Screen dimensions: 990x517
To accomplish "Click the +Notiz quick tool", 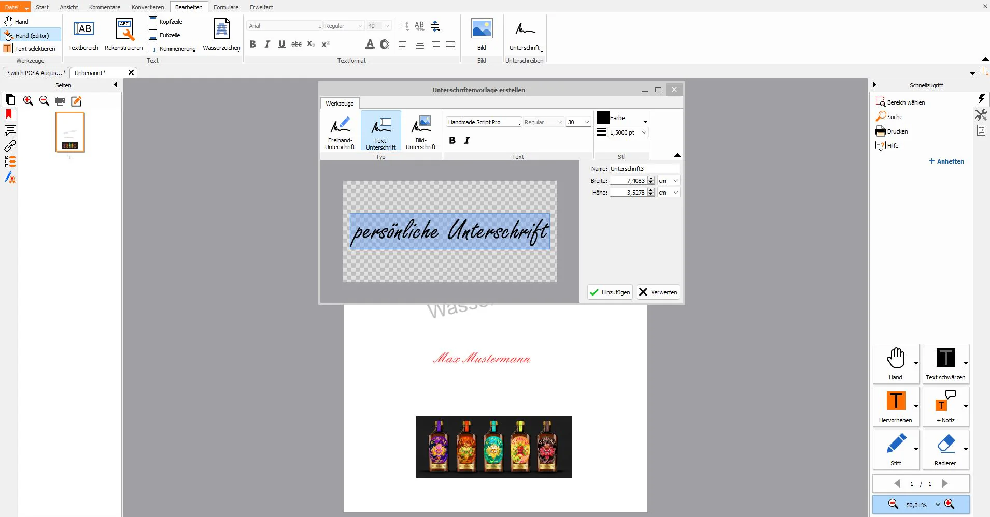I will [x=945, y=407].
